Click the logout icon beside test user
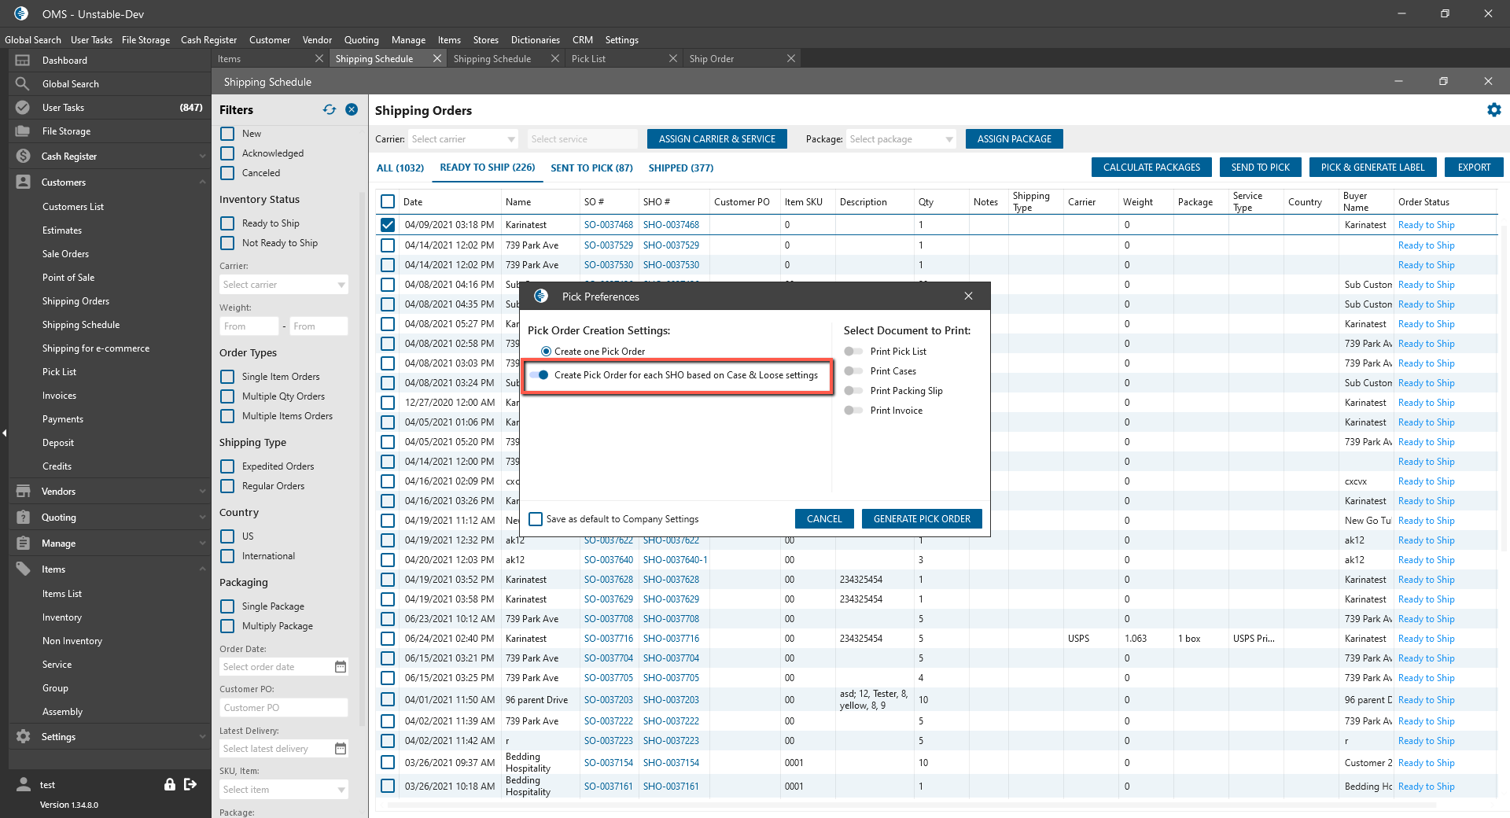 click(190, 784)
